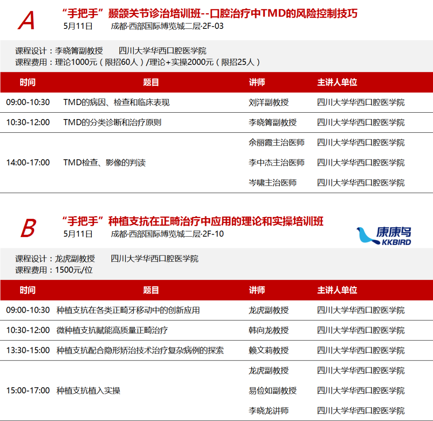Click topic TMD检查、影像的判读
The width and height of the screenshot is (433, 421).
pyautogui.click(x=104, y=162)
